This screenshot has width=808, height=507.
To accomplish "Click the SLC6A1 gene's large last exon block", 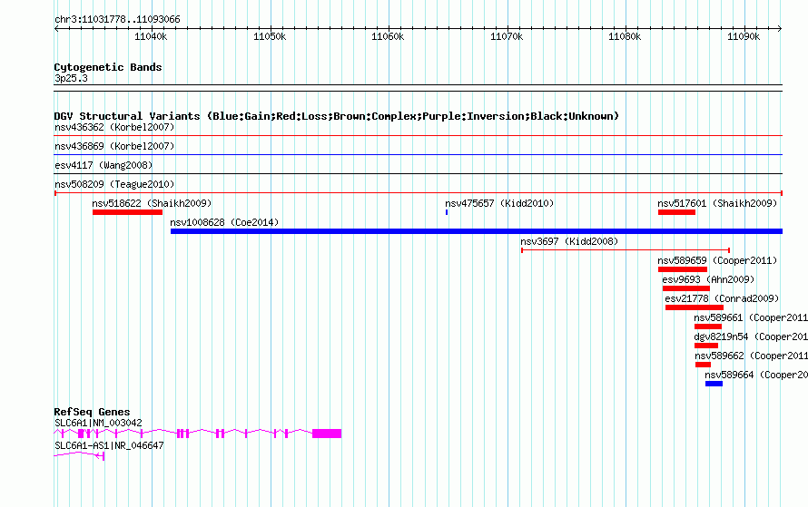I will point(327,434).
